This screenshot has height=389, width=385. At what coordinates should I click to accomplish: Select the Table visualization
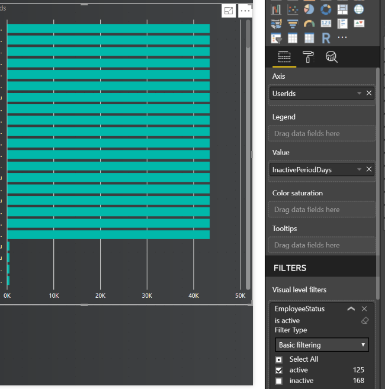(x=293, y=38)
